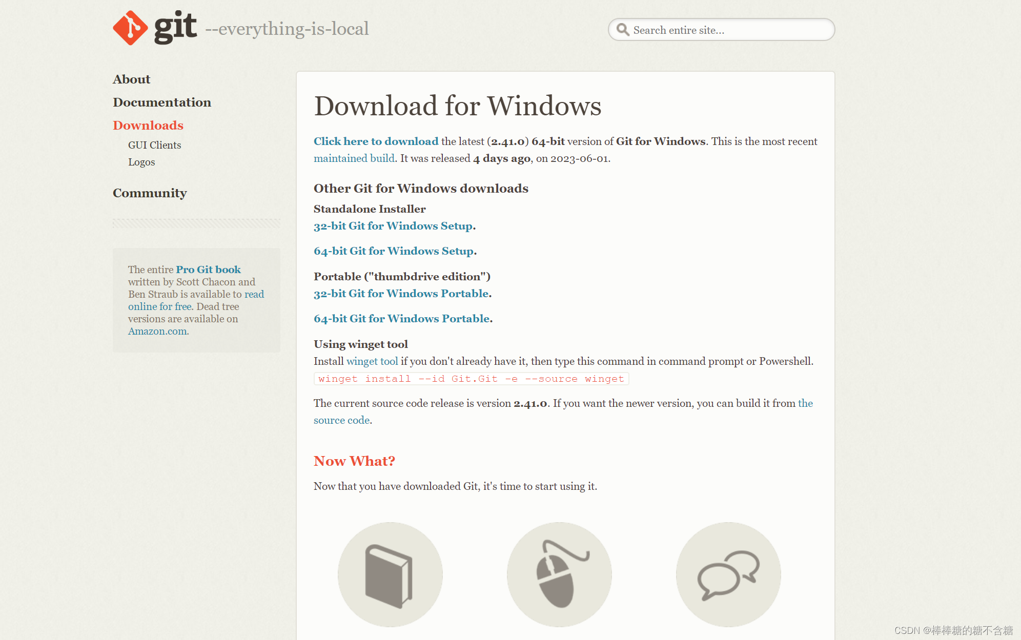1021x640 pixels.
Task: Click the 'read online for free' link
Action: tap(160, 306)
